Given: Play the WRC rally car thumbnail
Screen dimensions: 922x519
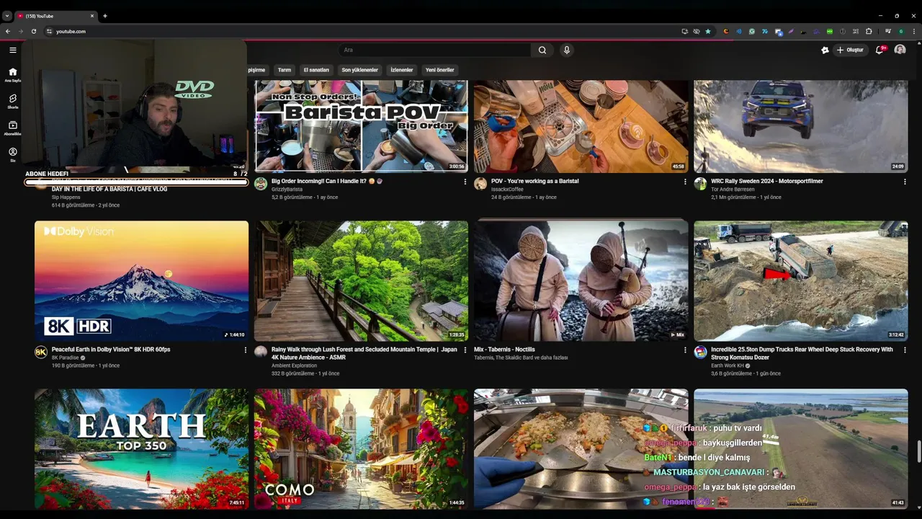Looking at the screenshot, I should (x=800, y=126).
